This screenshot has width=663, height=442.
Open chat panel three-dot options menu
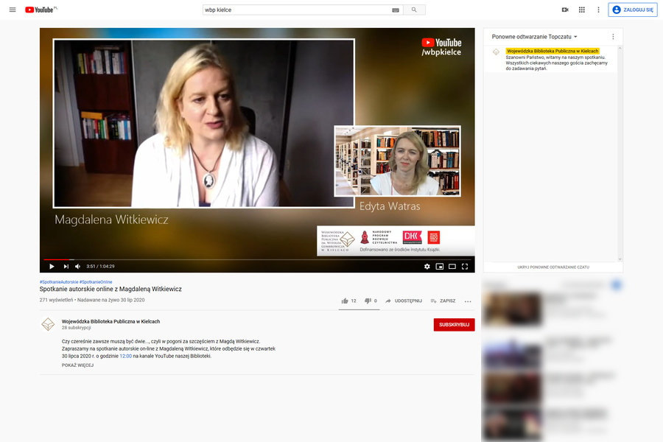(613, 36)
